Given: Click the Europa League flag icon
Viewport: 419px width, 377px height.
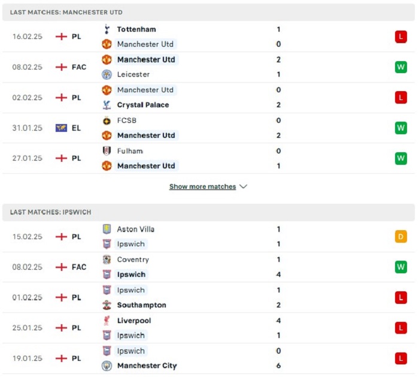Looking at the screenshot, I should pyautogui.click(x=61, y=128).
